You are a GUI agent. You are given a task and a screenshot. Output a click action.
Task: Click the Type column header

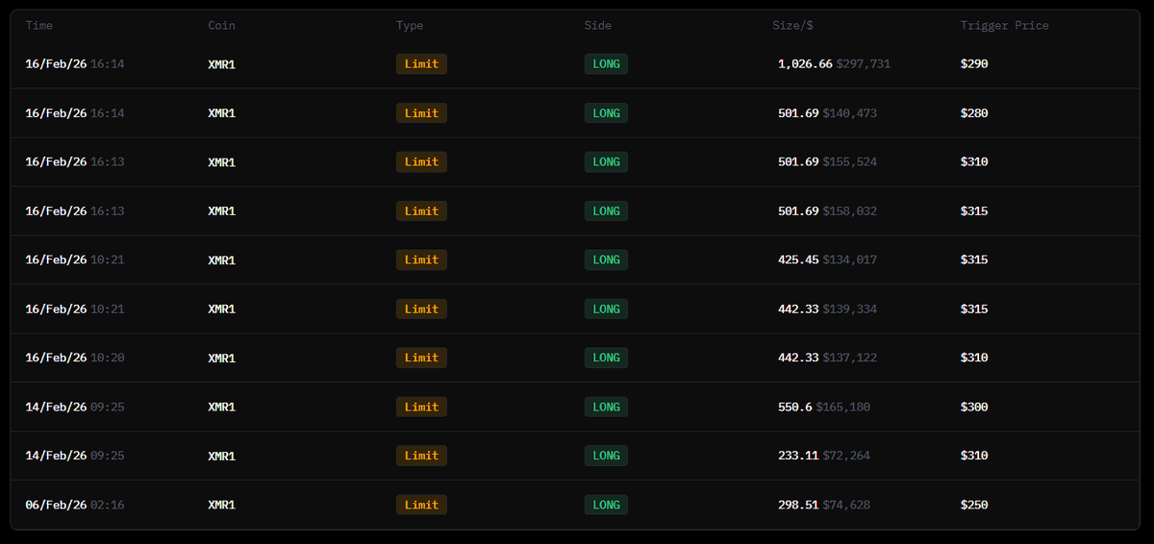(410, 26)
